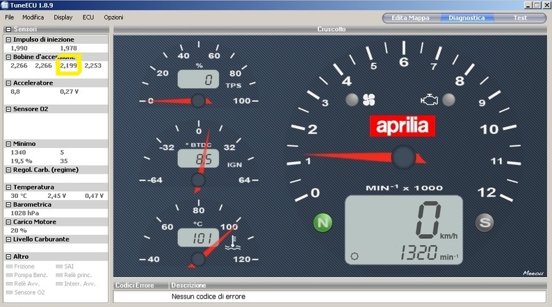Click coil value 2,253
552x307 pixels.
93,65
